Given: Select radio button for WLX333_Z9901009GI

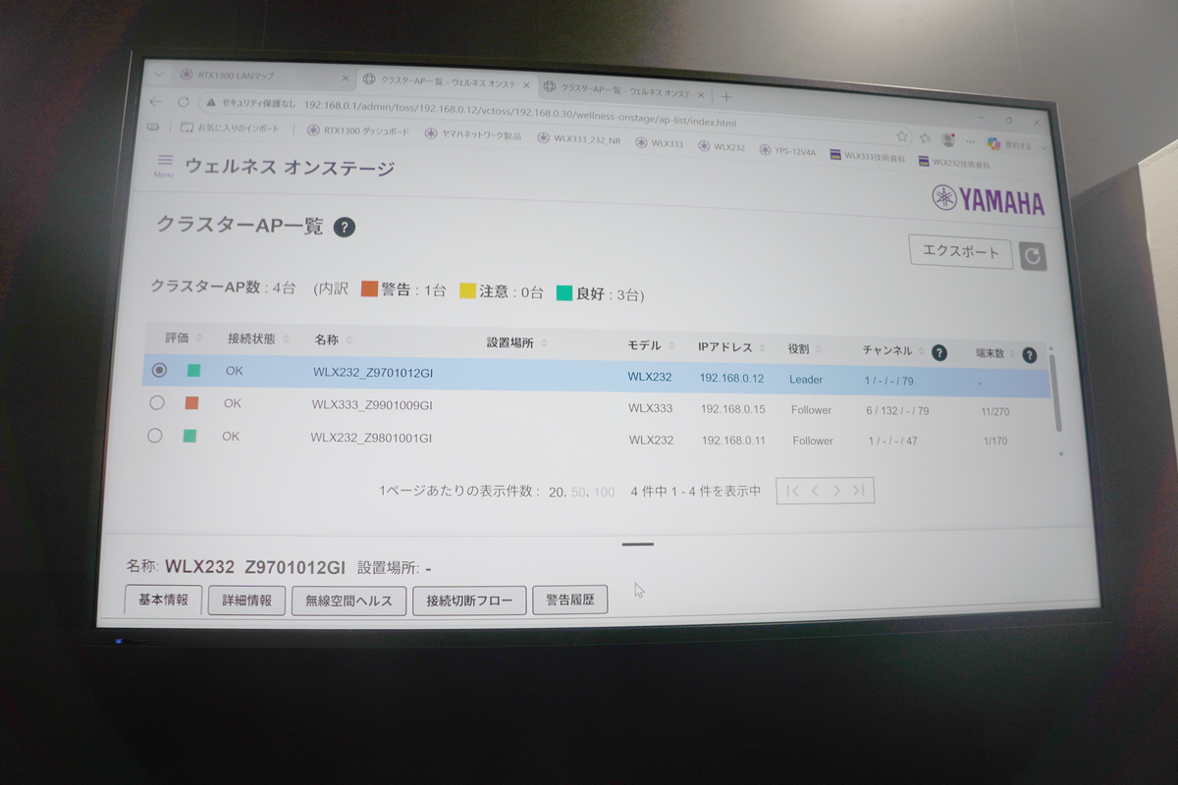Looking at the screenshot, I should pos(156,402).
